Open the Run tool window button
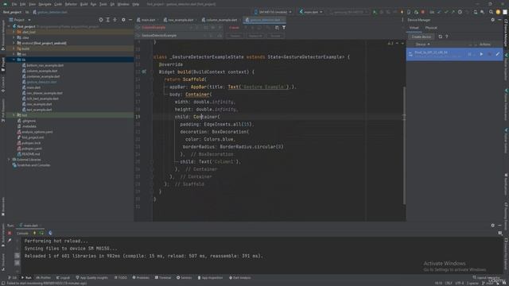 click(26, 278)
